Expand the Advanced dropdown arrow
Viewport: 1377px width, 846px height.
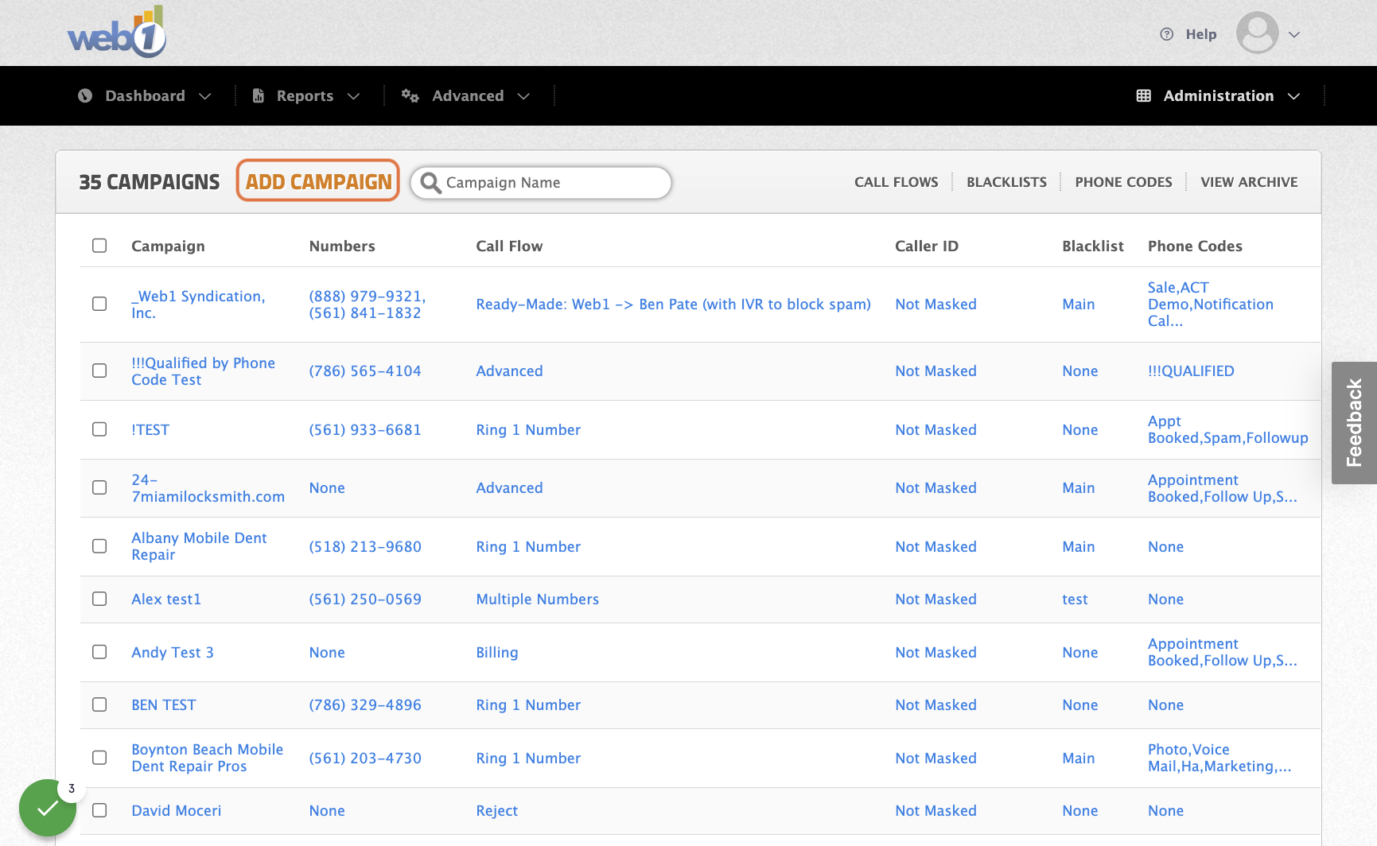(x=523, y=96)
